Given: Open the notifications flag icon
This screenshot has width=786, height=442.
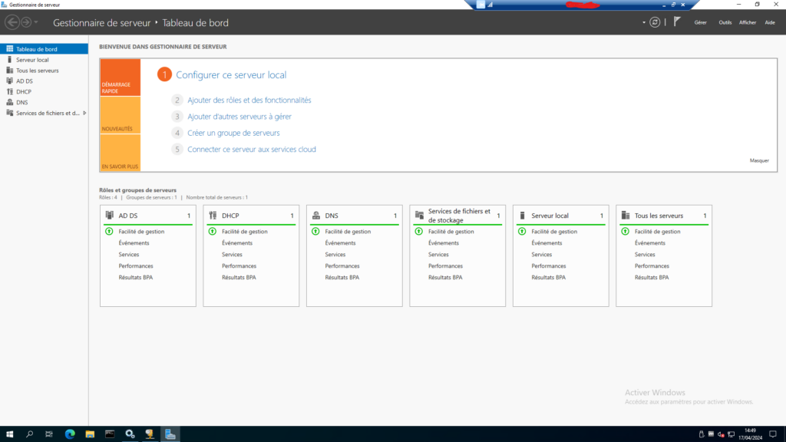Looking at the screenshot, I should 676,22.
